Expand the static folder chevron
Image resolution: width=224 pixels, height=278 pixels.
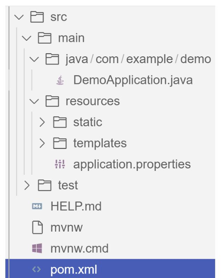click(x=42, y=122)
